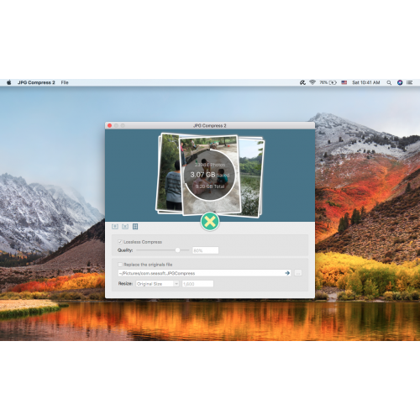Open the Resize Original Size dropdown
Viewport: 420px width, 420px height.
(x=157, y=284)
